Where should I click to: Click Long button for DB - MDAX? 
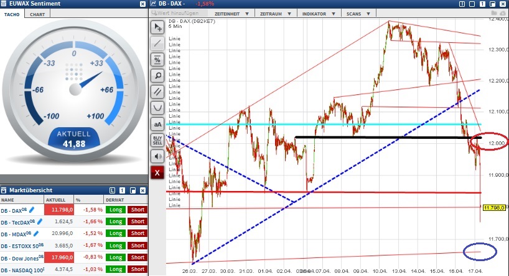click(x=116, y=233)
